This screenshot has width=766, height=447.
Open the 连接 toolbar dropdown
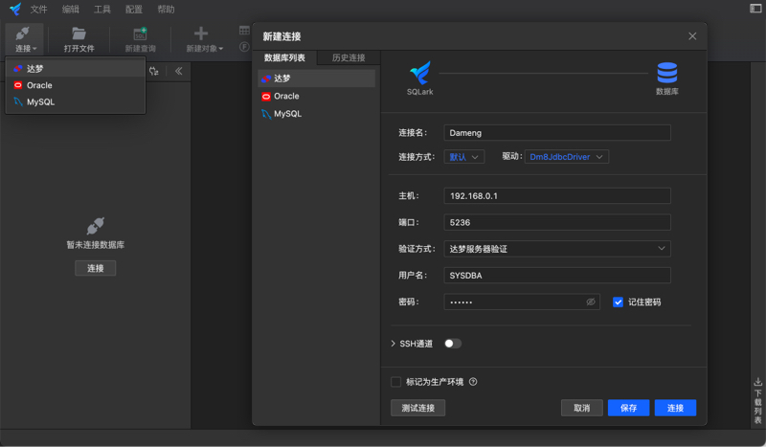point(25,38)
